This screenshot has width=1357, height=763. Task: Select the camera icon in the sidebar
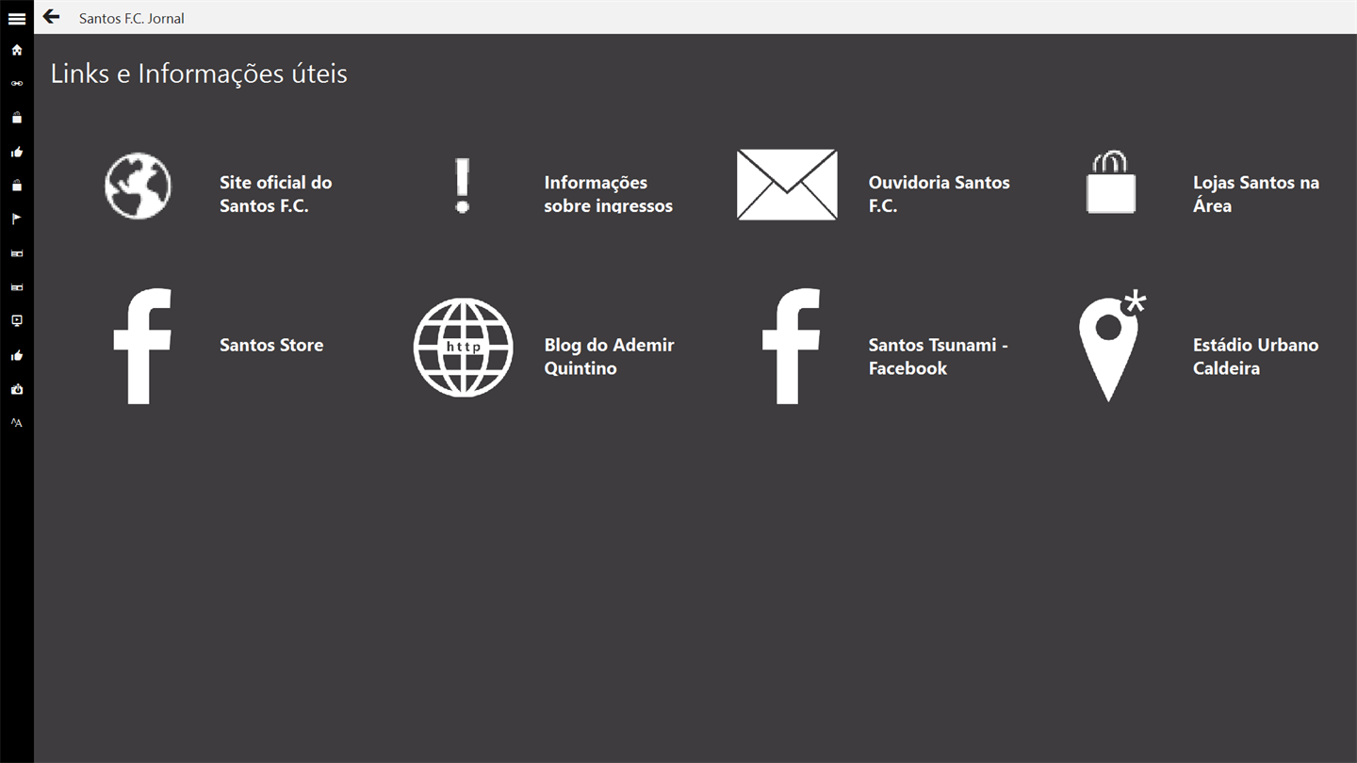[x=17, y=389]
